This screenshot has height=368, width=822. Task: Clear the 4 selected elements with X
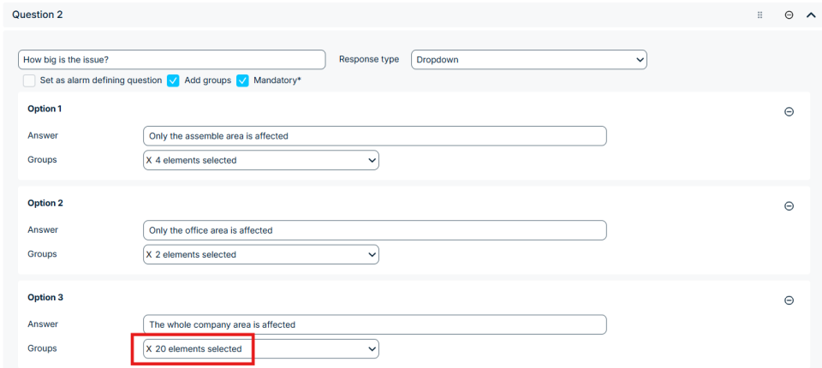click(x=149, y=160)
